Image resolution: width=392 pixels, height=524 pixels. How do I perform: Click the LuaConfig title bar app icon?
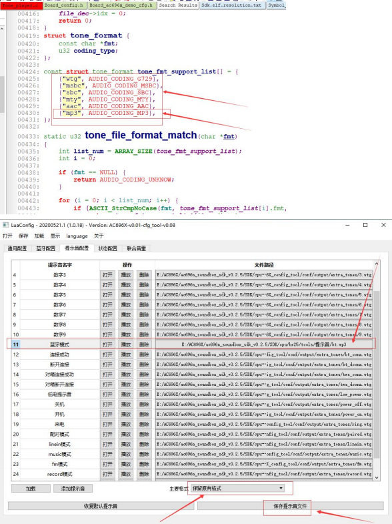(5, 225)
